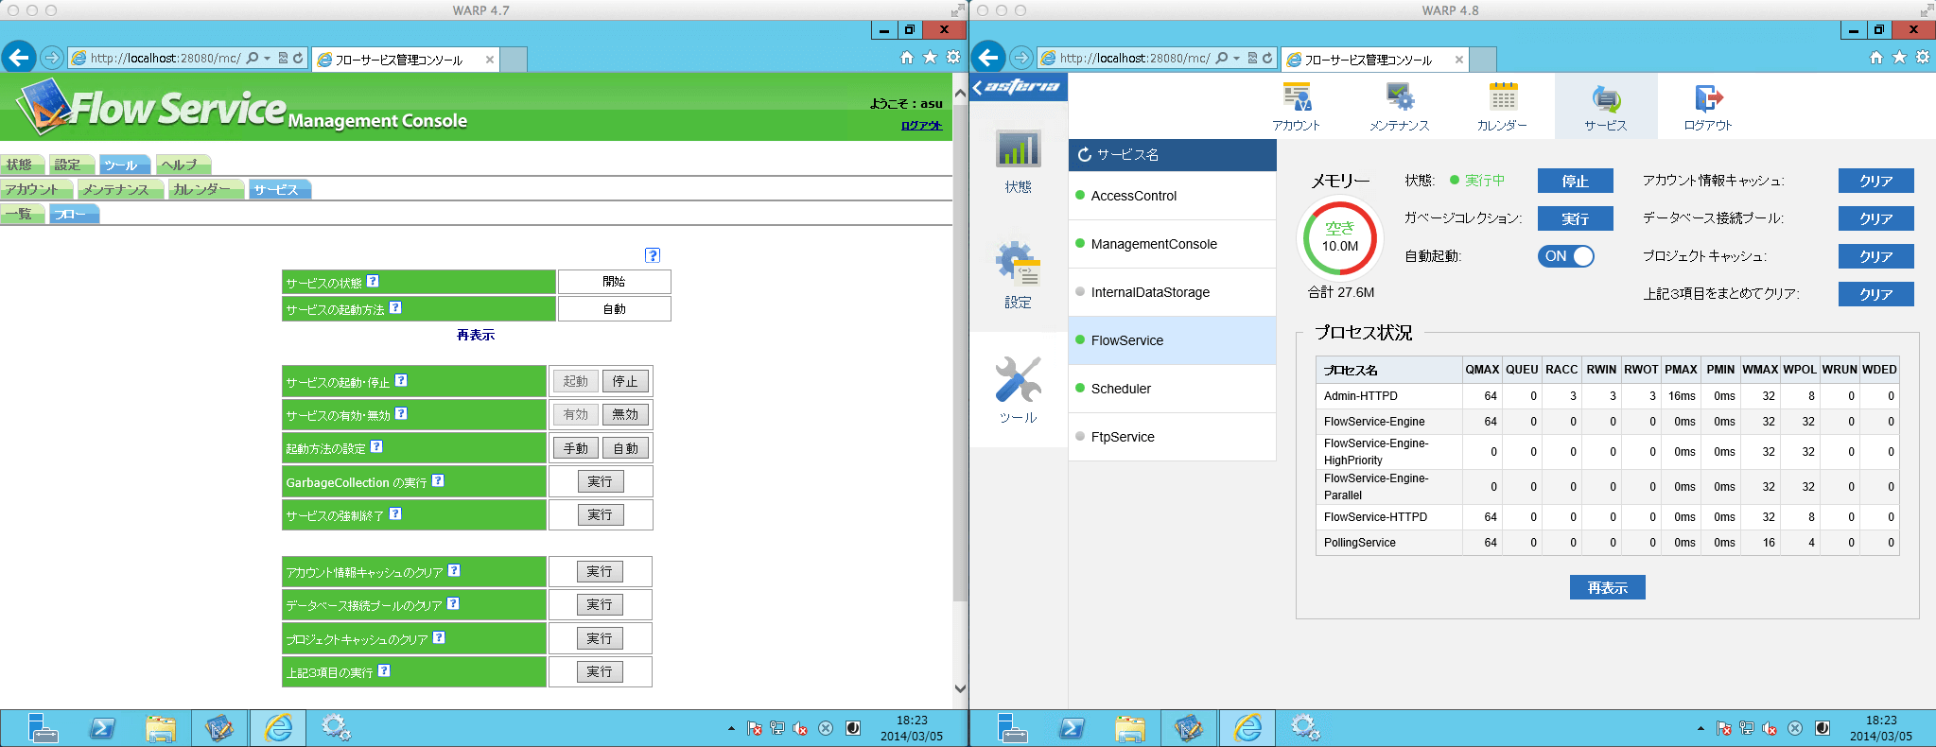1936x747 pixels.
Task: Click 無効 button in WARP 4.7
Action: [x=625, y=414]
